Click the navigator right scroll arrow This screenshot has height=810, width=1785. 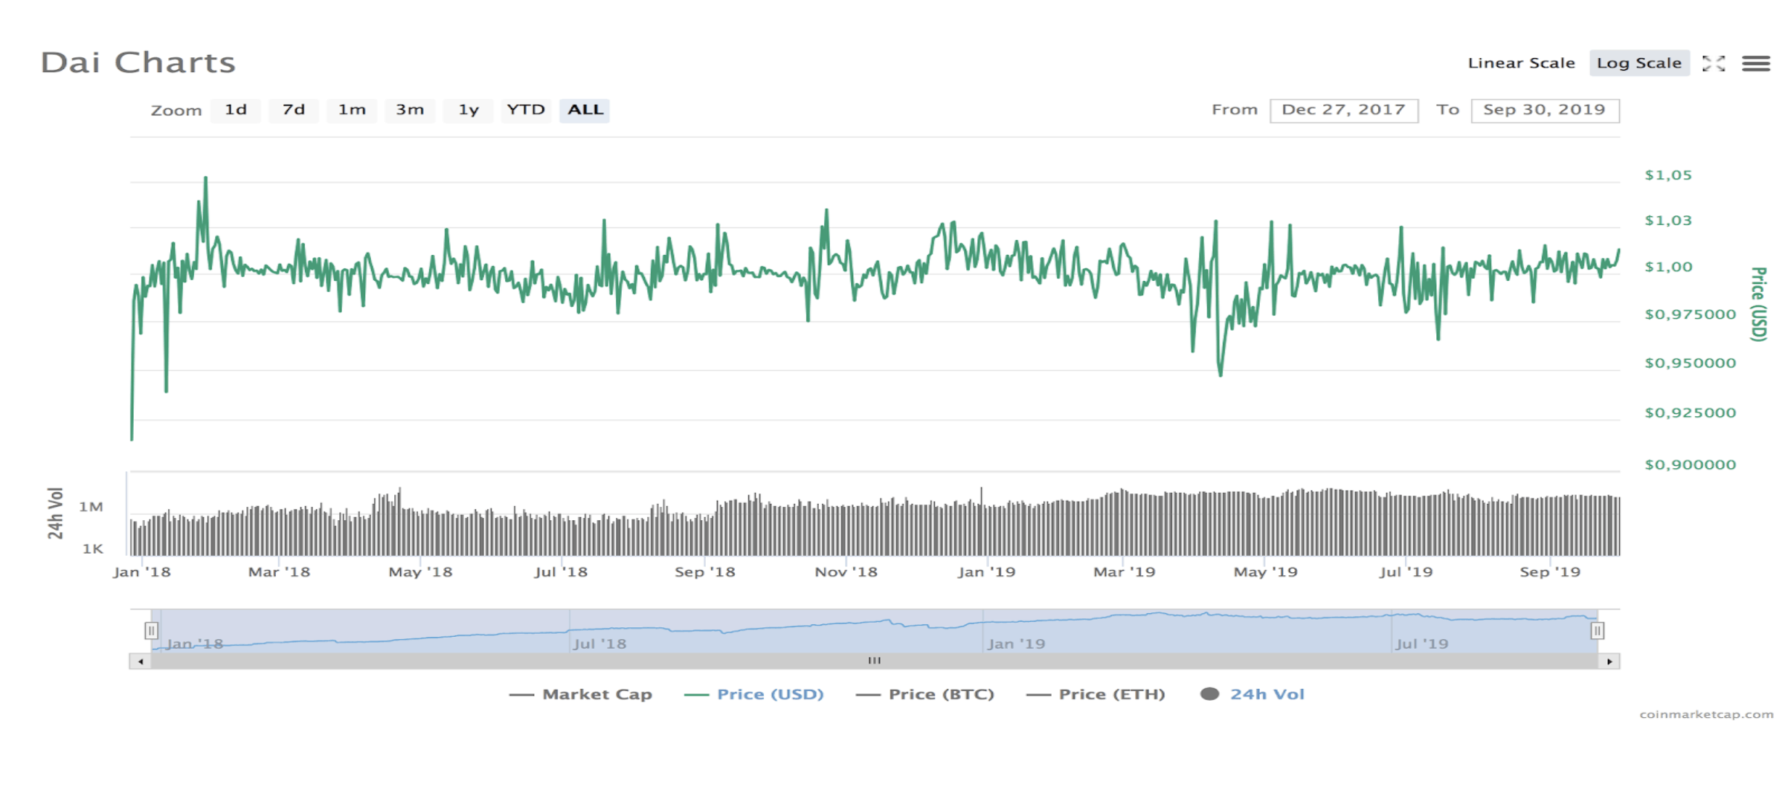point(1609,661)
